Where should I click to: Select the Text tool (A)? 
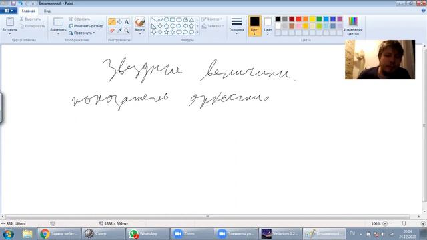127,22
